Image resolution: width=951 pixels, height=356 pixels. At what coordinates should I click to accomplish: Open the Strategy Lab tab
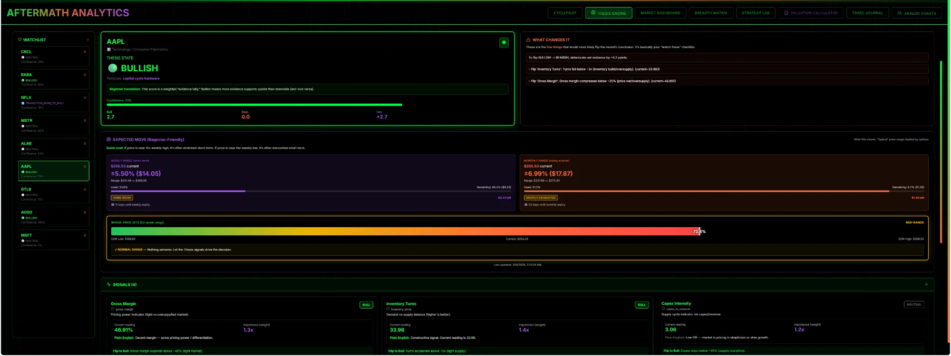(x=756, y=13)
